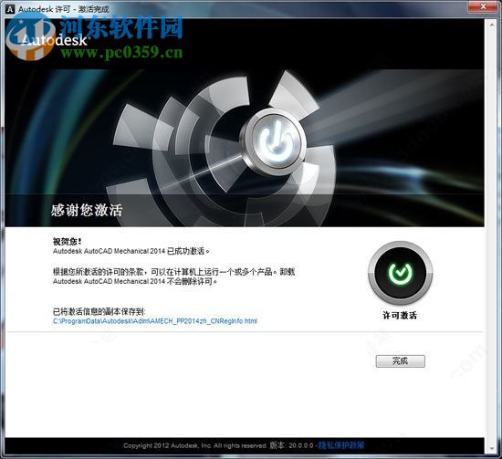Image resolution: width=502 pixels, height=459 pixels.
Task: Click the 完成 finish button
Action: click(x=400, y=361)
